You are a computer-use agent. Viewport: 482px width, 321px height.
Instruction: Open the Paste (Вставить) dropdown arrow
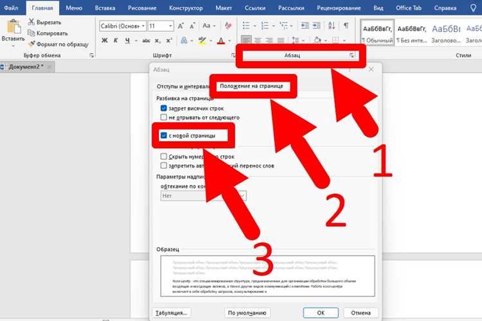(x=13, y=46)
